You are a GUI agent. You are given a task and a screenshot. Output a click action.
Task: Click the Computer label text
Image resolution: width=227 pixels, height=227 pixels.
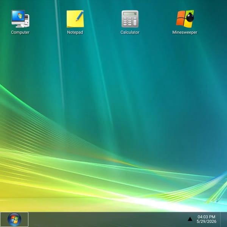(20, 32)
